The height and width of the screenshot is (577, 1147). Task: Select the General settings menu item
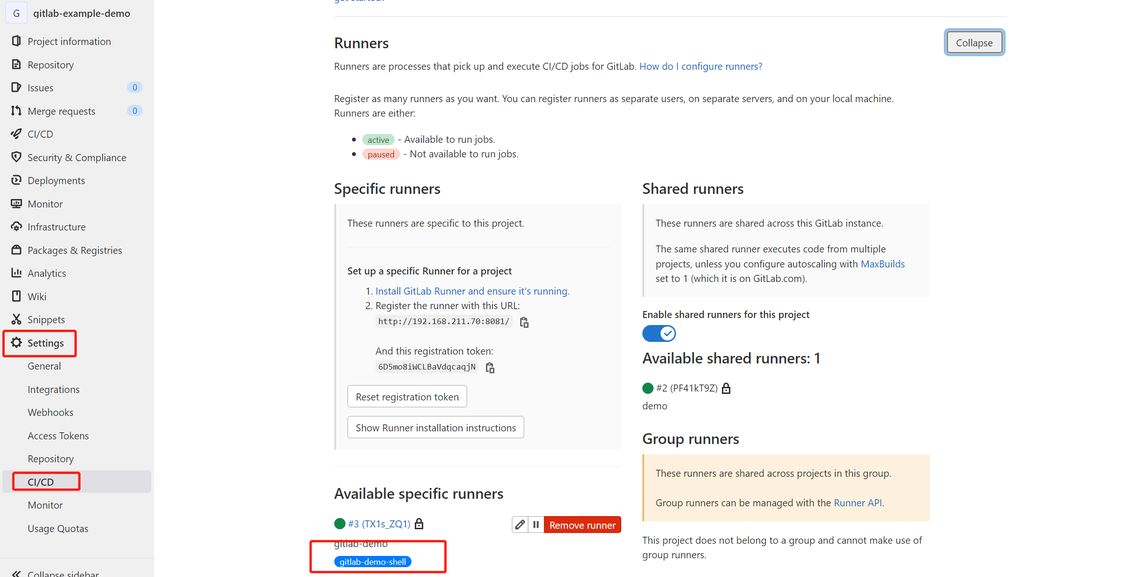(44, 366)
